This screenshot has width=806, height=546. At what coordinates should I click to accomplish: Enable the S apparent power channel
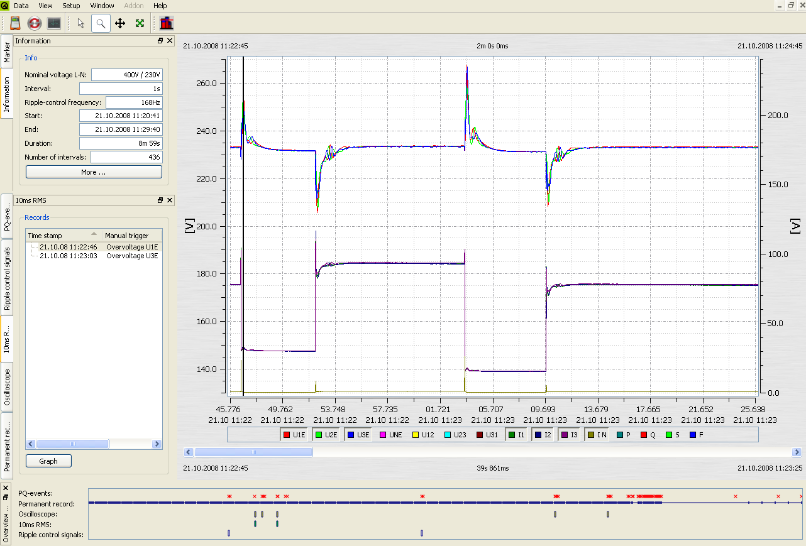pos(673,435)
